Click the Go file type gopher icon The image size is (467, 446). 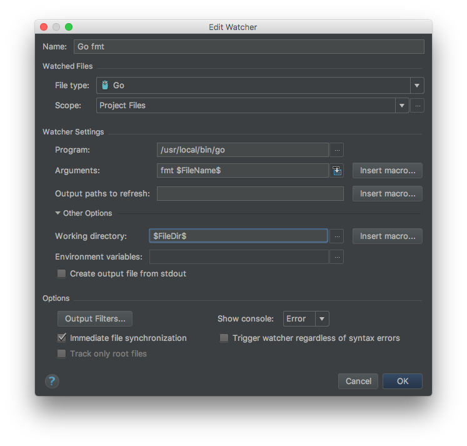105,86
